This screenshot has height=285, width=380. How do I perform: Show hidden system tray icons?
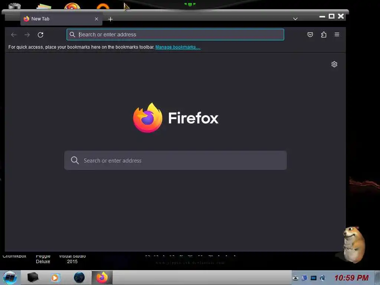295,278
